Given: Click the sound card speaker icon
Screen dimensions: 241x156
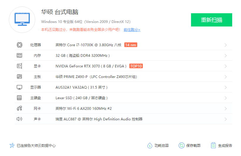Looking at the screenshot, I should (19, 119).
